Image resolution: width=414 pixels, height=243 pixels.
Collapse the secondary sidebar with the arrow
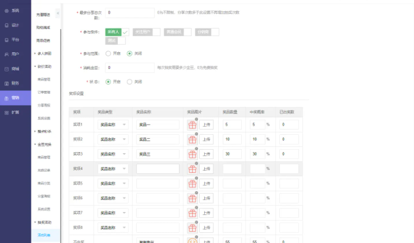click(58, 13)
